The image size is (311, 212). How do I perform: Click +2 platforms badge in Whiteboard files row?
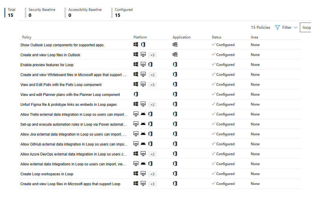tap(152, 75)
